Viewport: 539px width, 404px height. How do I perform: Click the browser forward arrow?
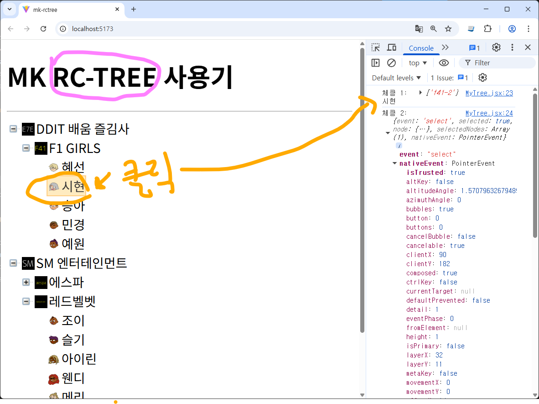[x=27, y=29]
